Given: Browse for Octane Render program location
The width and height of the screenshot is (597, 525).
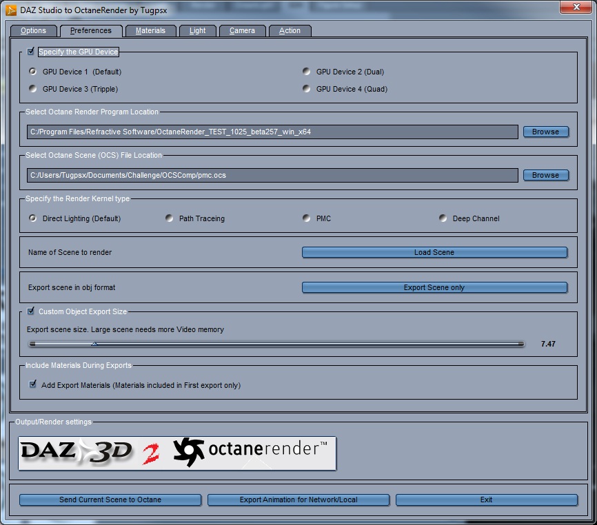Looking at the screenshot, I should [545, 132].
